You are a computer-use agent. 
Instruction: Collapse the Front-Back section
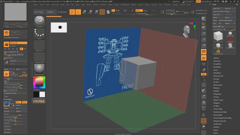pos(8,99)
